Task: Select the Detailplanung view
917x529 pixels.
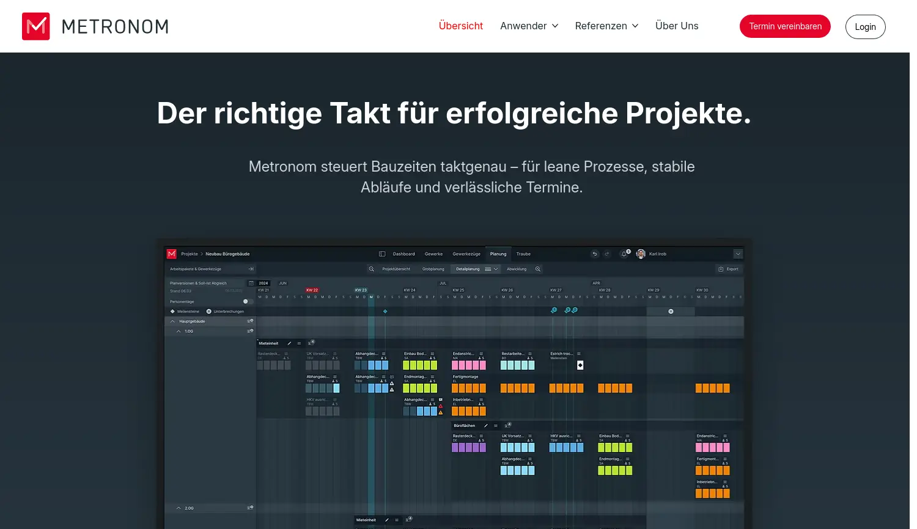Action: tap(468, 269)
